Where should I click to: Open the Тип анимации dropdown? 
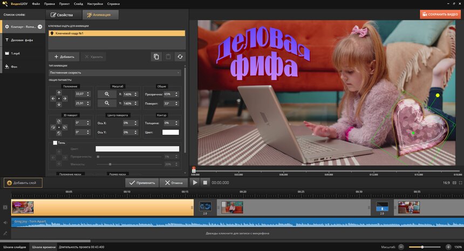coord(114,72)
